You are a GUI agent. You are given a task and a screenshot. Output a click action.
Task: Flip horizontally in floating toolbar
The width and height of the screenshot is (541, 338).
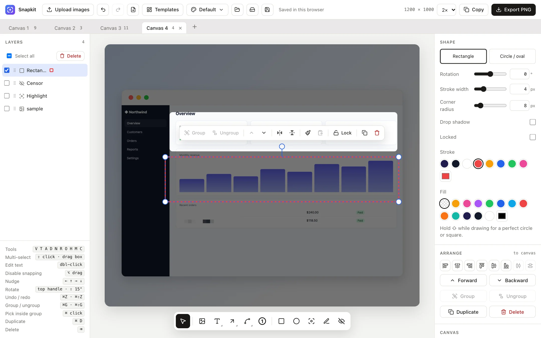click(280, 133)
